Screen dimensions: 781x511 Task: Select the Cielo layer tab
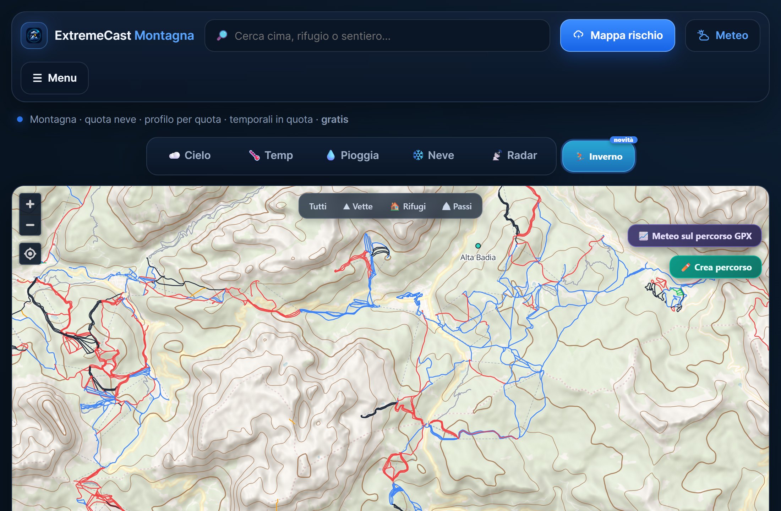point(190,155)
